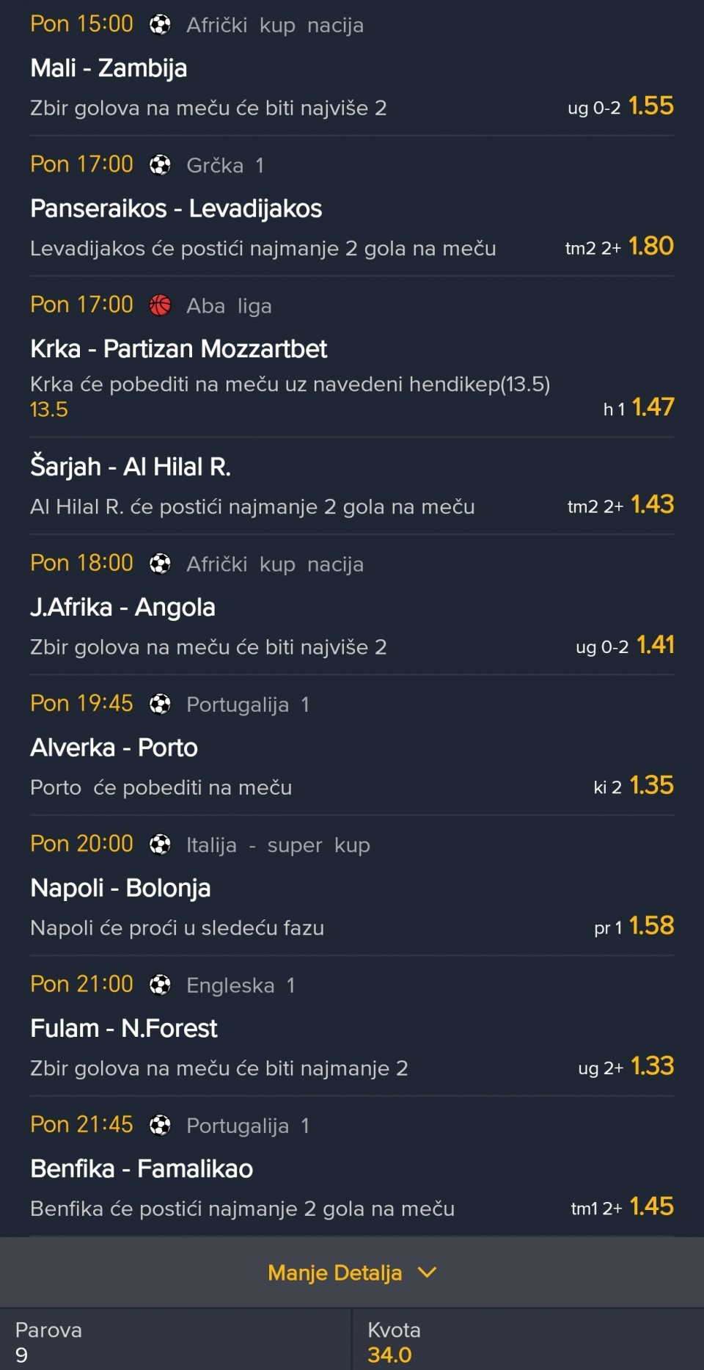Open the Mali - Zambija match
The width and height of the screenshot is (704, 1370).
point(109,68)
